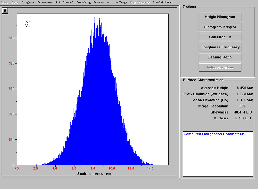Image resolution: width=258 pixels, height=189 pixels.
Task: Open the Roughness Frequency plot
Action: pyautogui.click(x=220, y=47)
